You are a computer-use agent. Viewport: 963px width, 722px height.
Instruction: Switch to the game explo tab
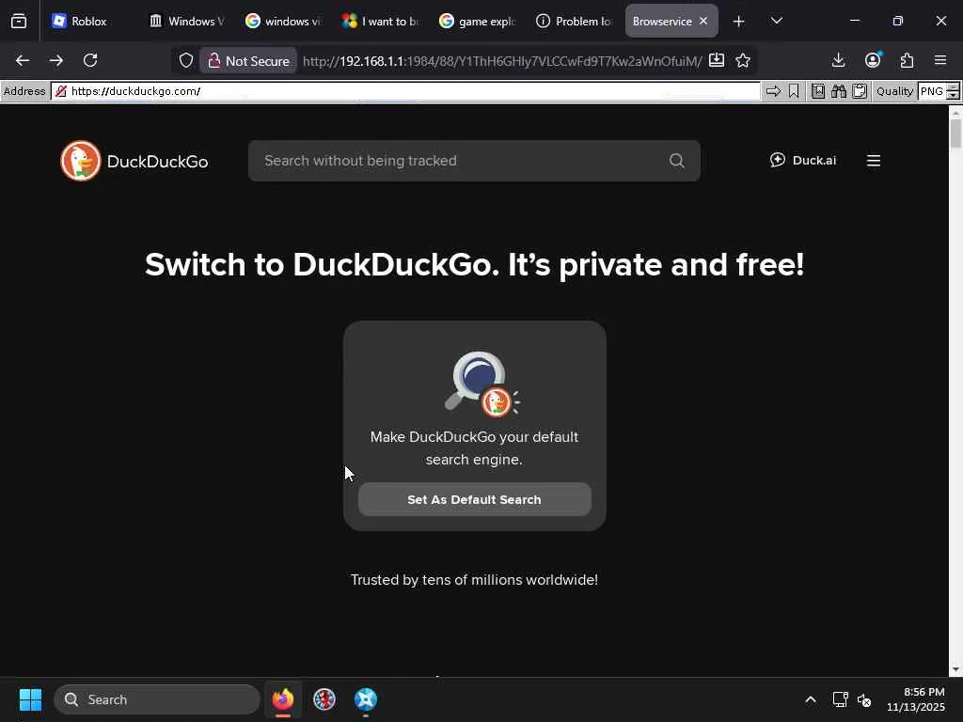(478, 22)
